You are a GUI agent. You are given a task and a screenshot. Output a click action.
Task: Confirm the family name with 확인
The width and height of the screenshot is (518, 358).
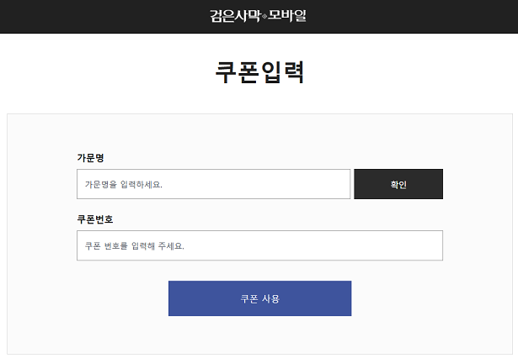coord(398,184)
